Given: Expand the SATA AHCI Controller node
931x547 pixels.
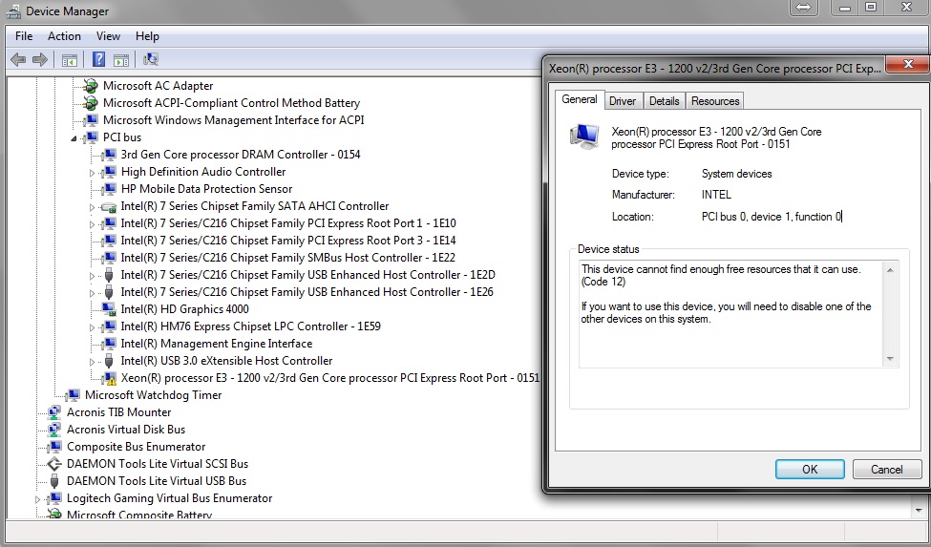Looking at the screenshot, I should [x=92, y=207].
